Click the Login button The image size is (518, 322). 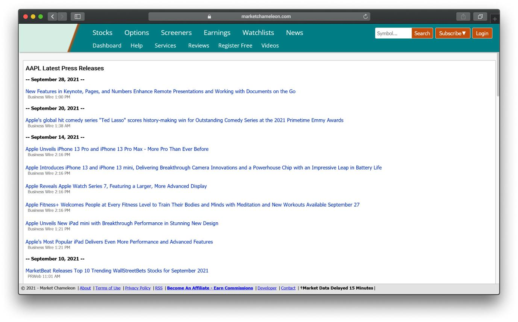[x=482, y=33]
